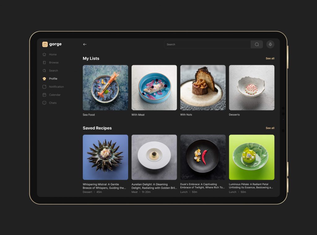The image size is (317, 235).
Task: Open the With Meat list thumbnail
Action: [154, 87]
